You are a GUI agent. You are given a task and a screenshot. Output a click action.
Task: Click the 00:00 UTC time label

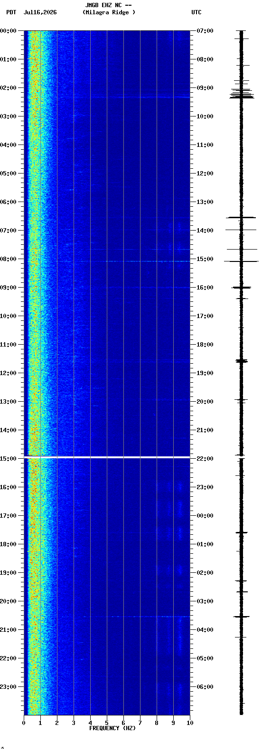[205, 516]
